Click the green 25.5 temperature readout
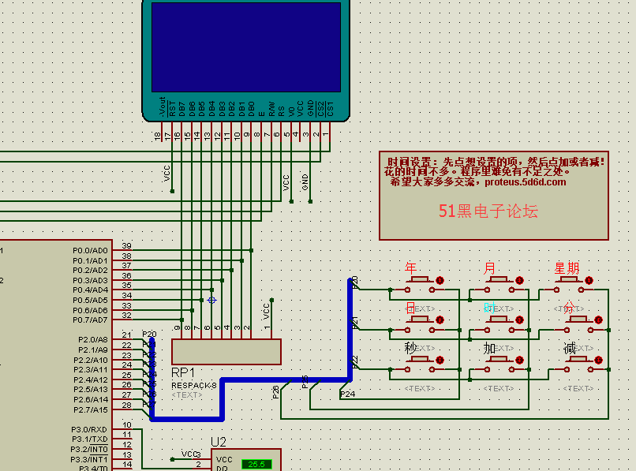 [256, 464]
